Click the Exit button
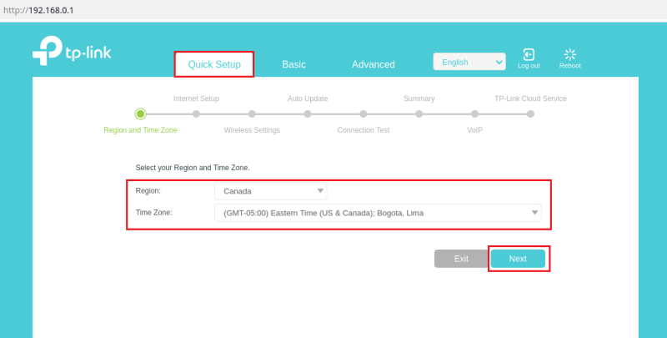 tap(461, 259)
